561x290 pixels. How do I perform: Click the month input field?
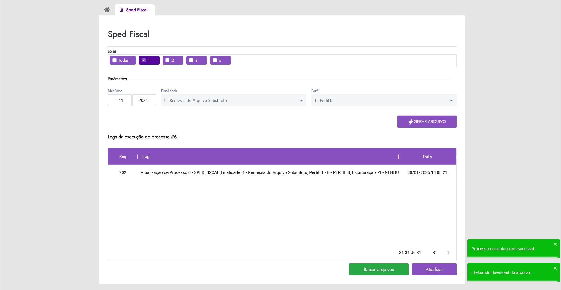(120, 100)
